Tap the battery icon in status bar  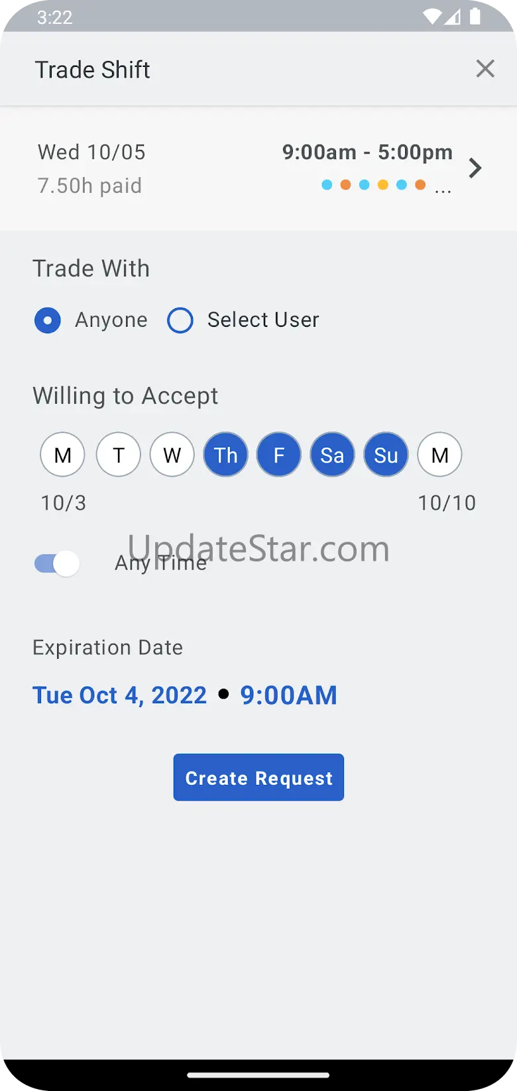point(475,17)
